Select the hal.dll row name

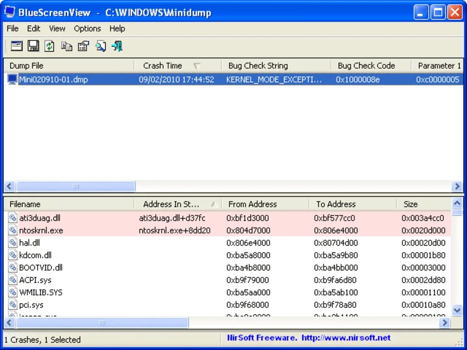[29, 243]
